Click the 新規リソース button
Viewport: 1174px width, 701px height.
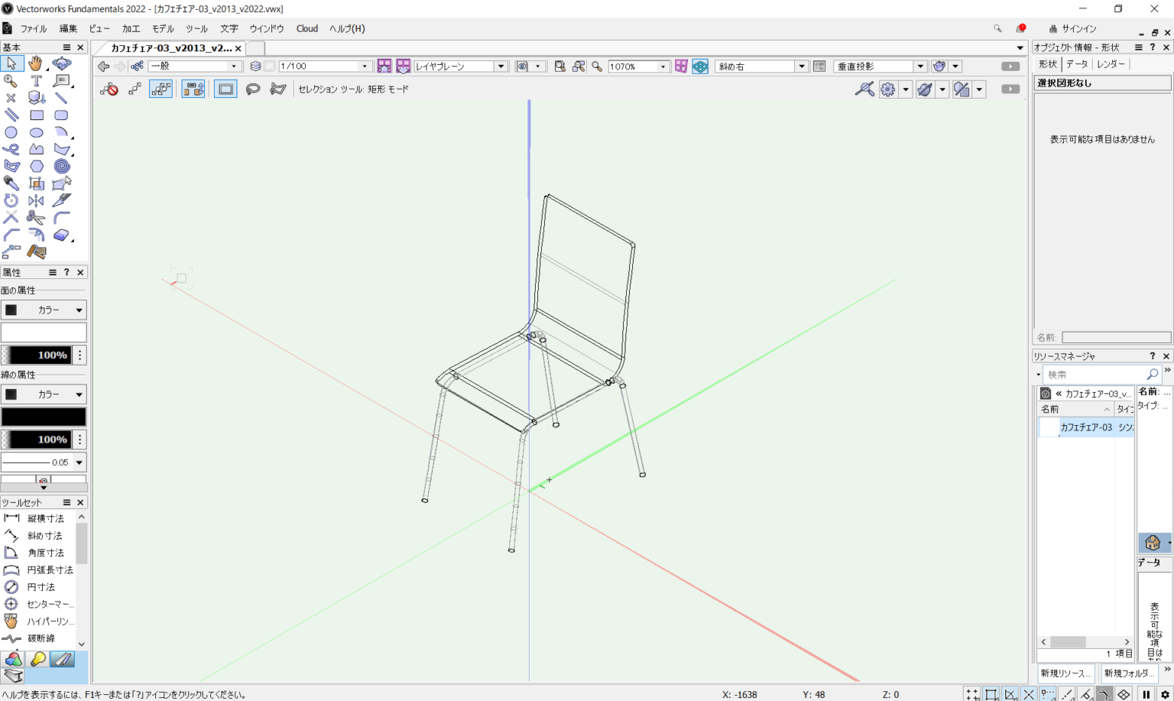[1066, 673]
